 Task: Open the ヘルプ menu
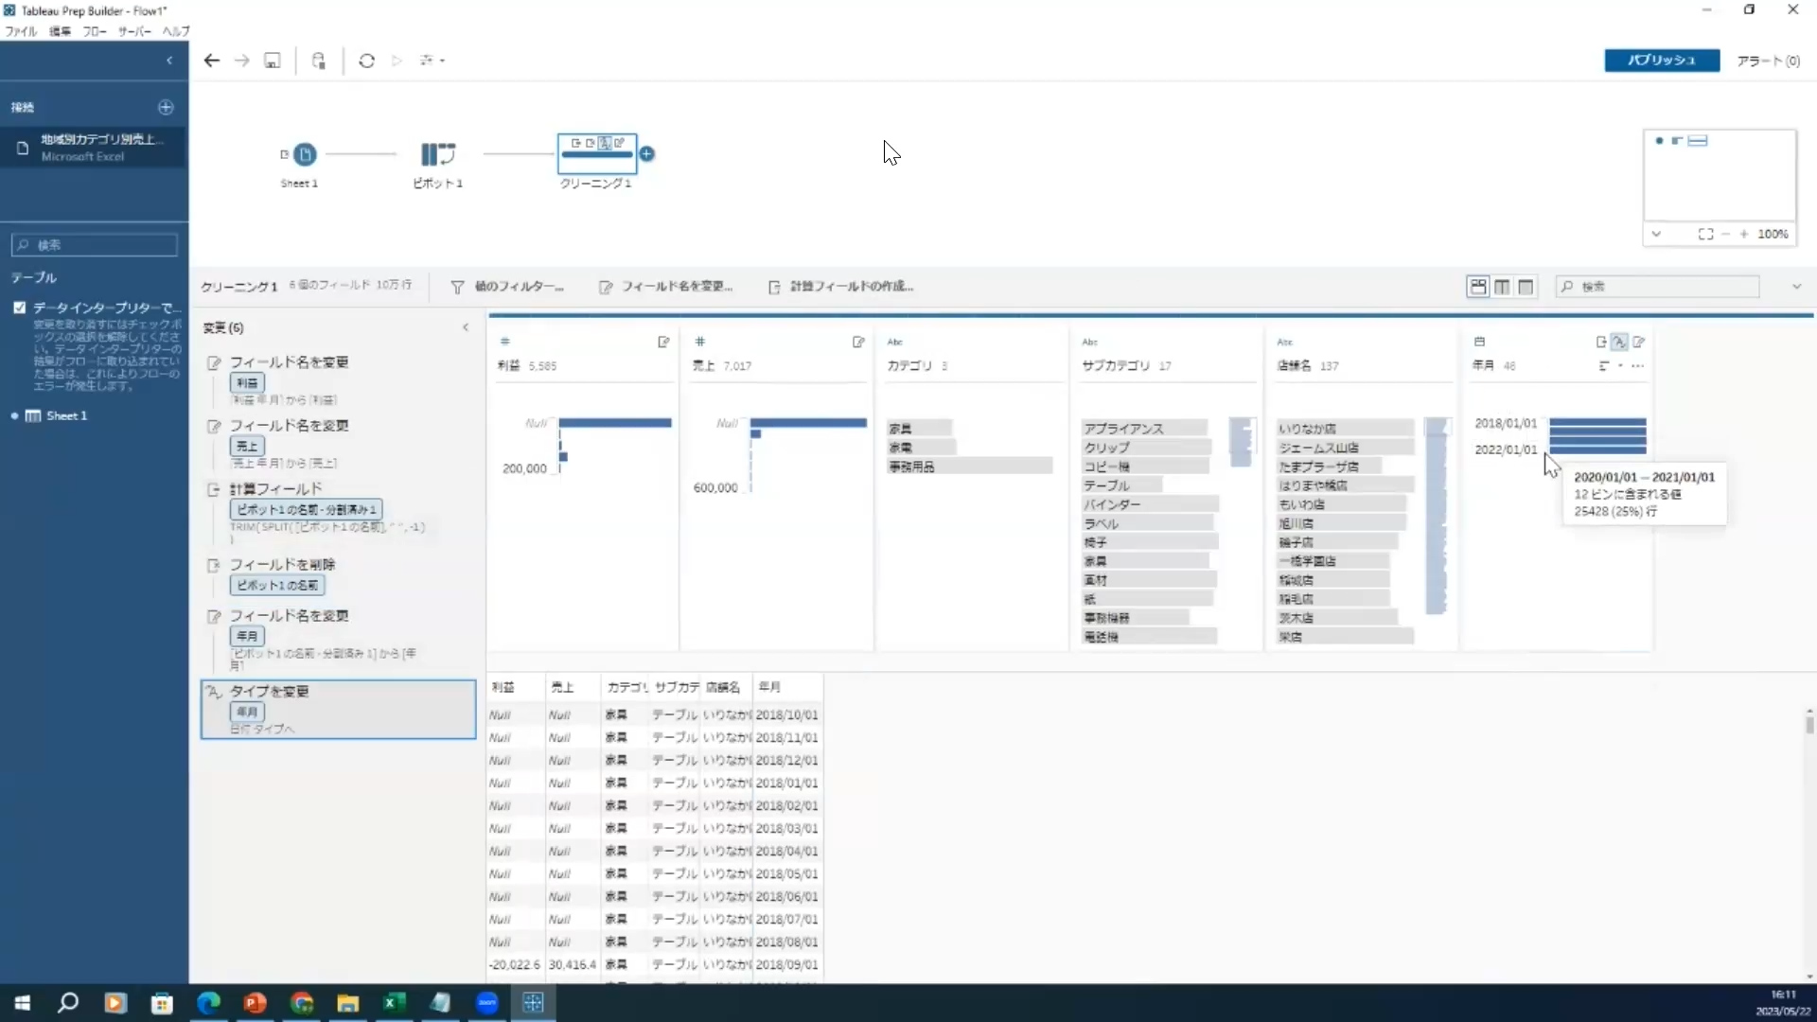click(x=176, y=31)
